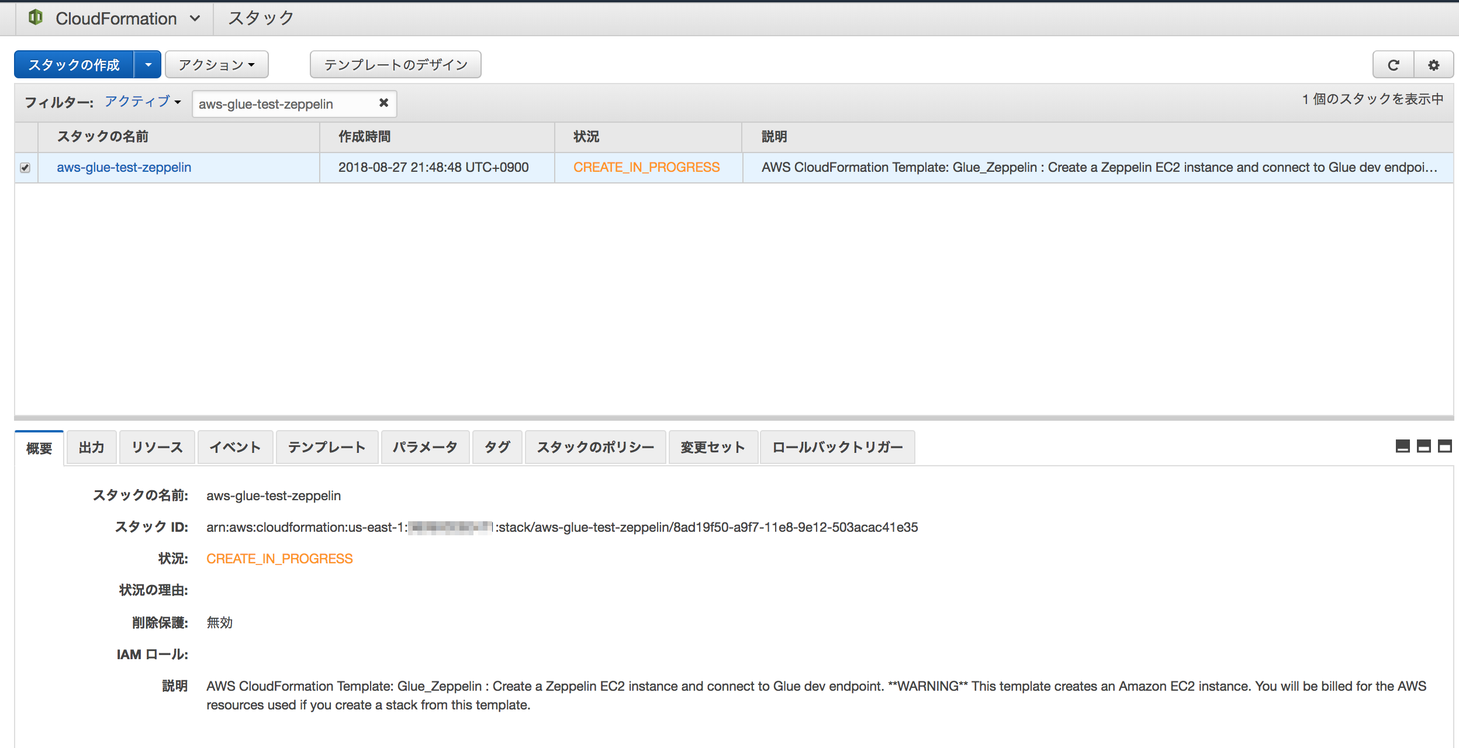Uncheck the aws-glue-test-zeppelin stack checkbox
Screen dimensions: 1459x748
click(x=25, y=168)
